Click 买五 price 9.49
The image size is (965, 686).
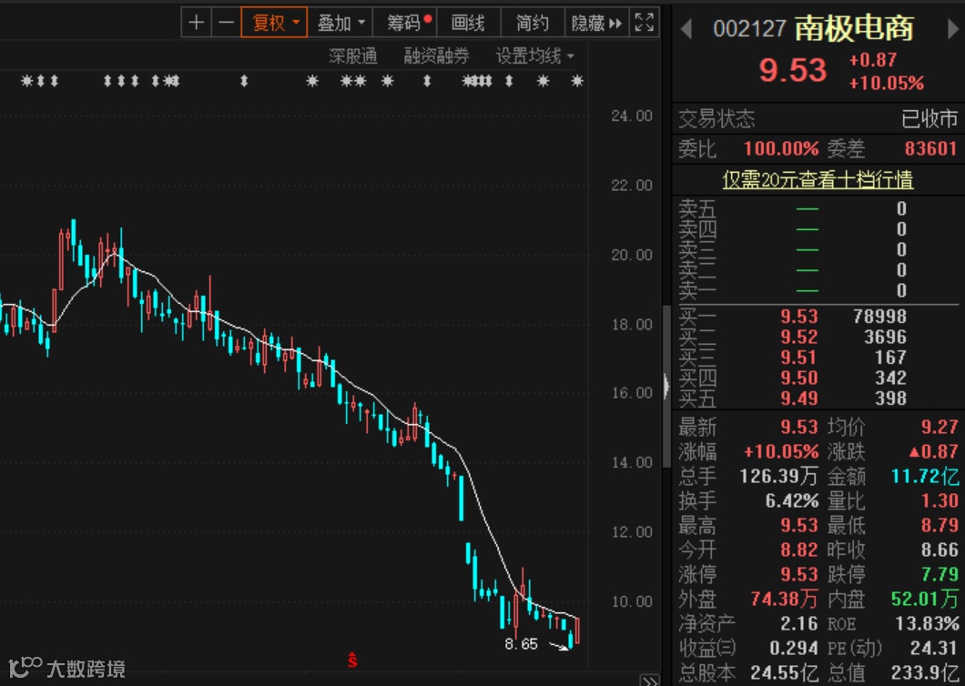[x=798, y=398]
